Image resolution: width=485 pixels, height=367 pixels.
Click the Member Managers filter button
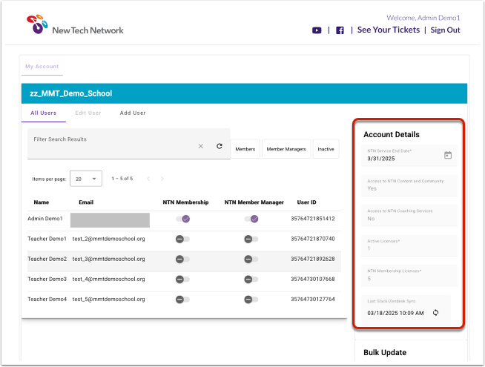[286, 149]
